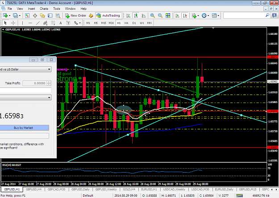Open the MetaEditor yellow book icon
The image size is (279, 198).
coord(91,16)
